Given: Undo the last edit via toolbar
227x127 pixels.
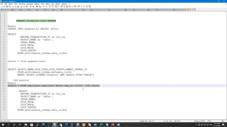Looking at the screenshot, I should [x=31, y=6].
